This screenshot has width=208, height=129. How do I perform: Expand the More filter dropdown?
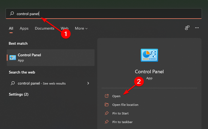81,28
